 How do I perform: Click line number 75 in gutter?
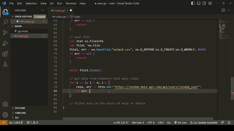click(55, 70)
